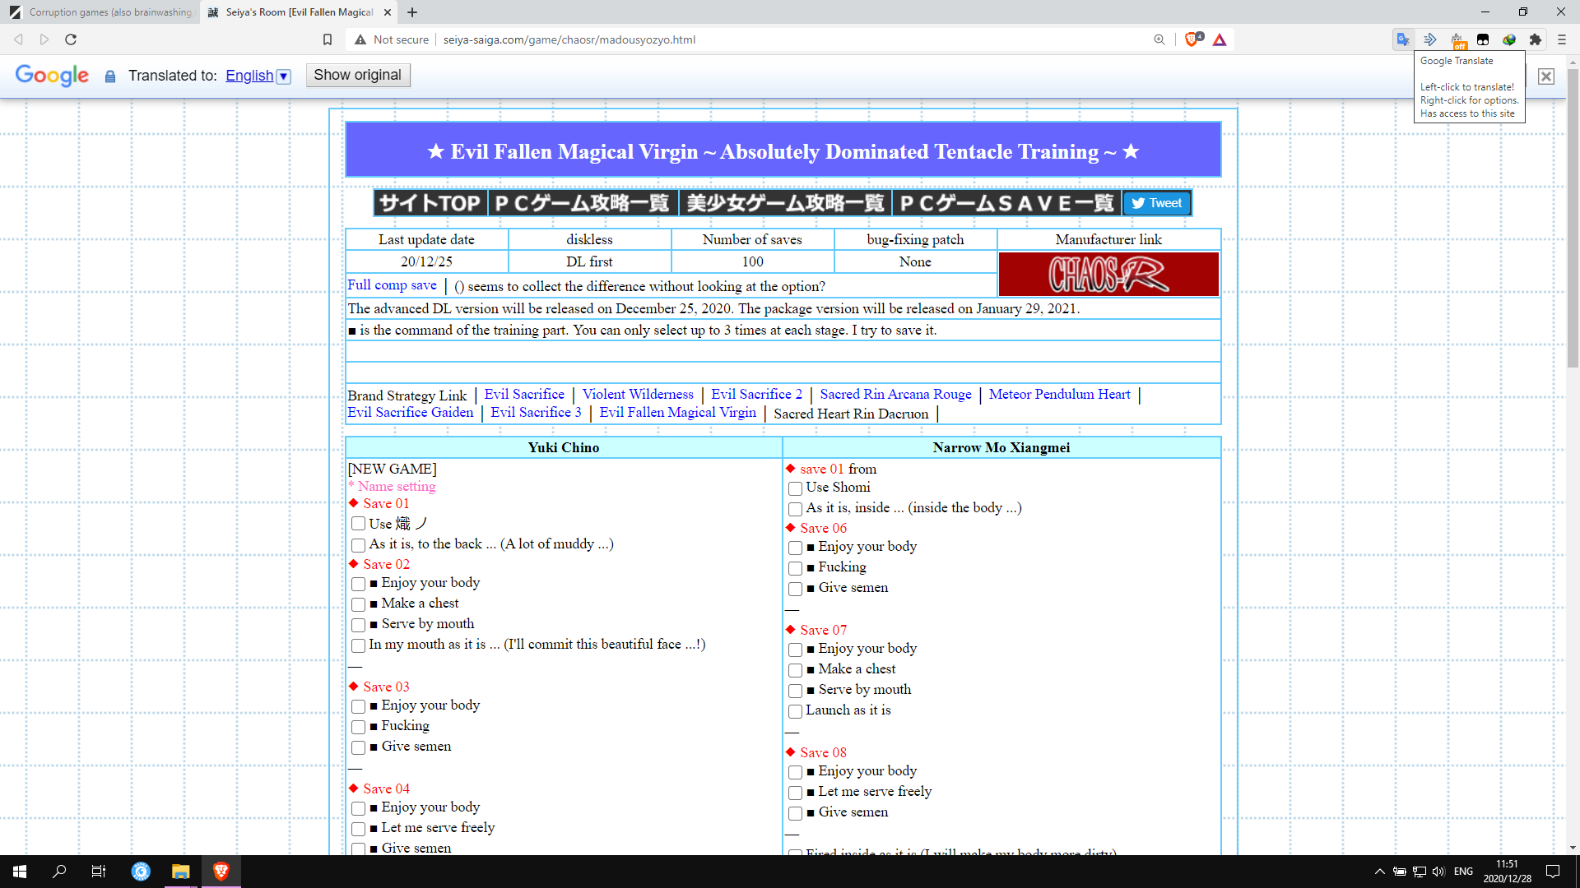The width and height of the screenshot is (1580, 888).
Task: Close the Google Translate bar
Action: (x=1546, y=76)
